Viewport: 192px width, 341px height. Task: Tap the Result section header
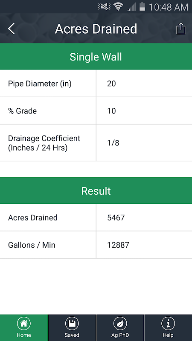(96, 191)
